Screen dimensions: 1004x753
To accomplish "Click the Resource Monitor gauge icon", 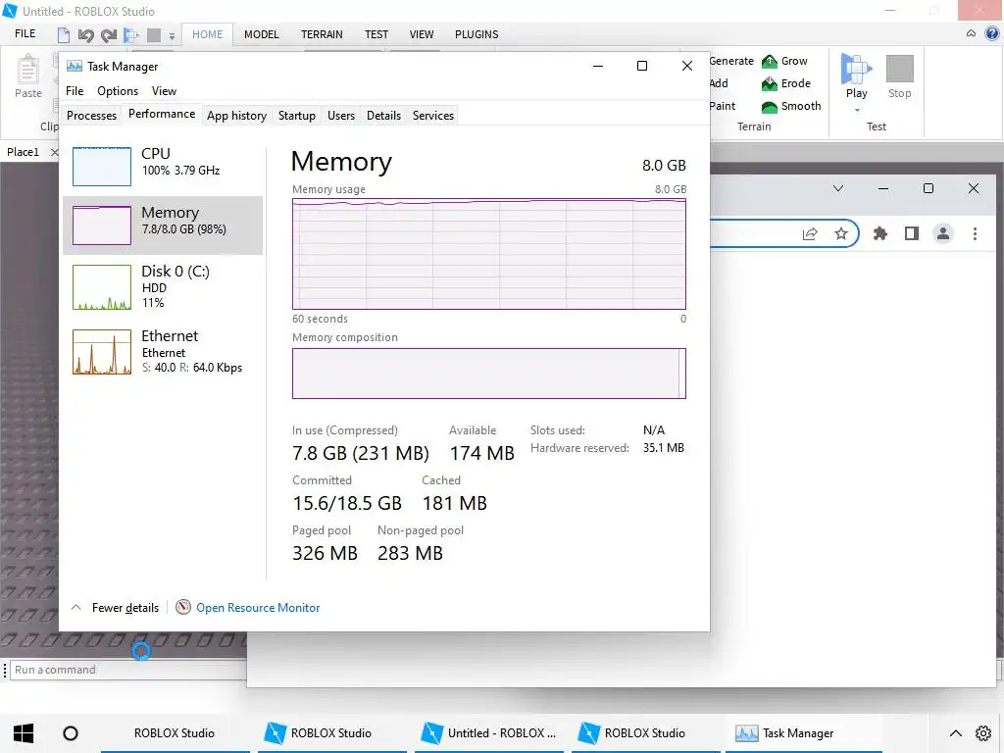I will (x=183, y=607).
